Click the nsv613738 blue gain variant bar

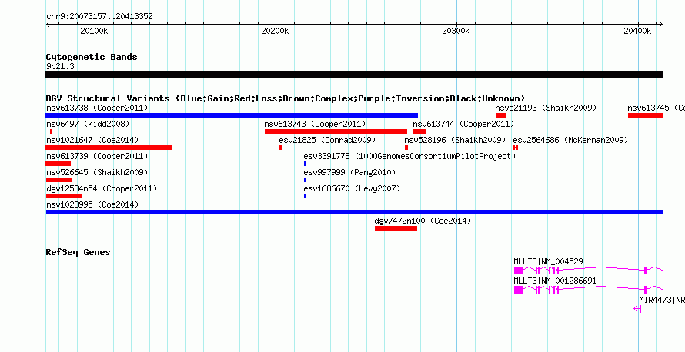click(232, 115)
